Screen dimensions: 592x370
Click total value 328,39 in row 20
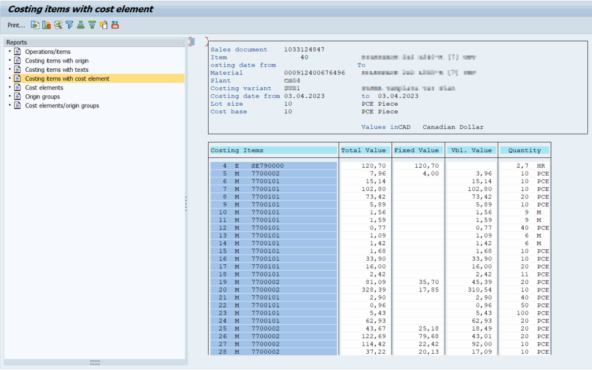point(374,290)
